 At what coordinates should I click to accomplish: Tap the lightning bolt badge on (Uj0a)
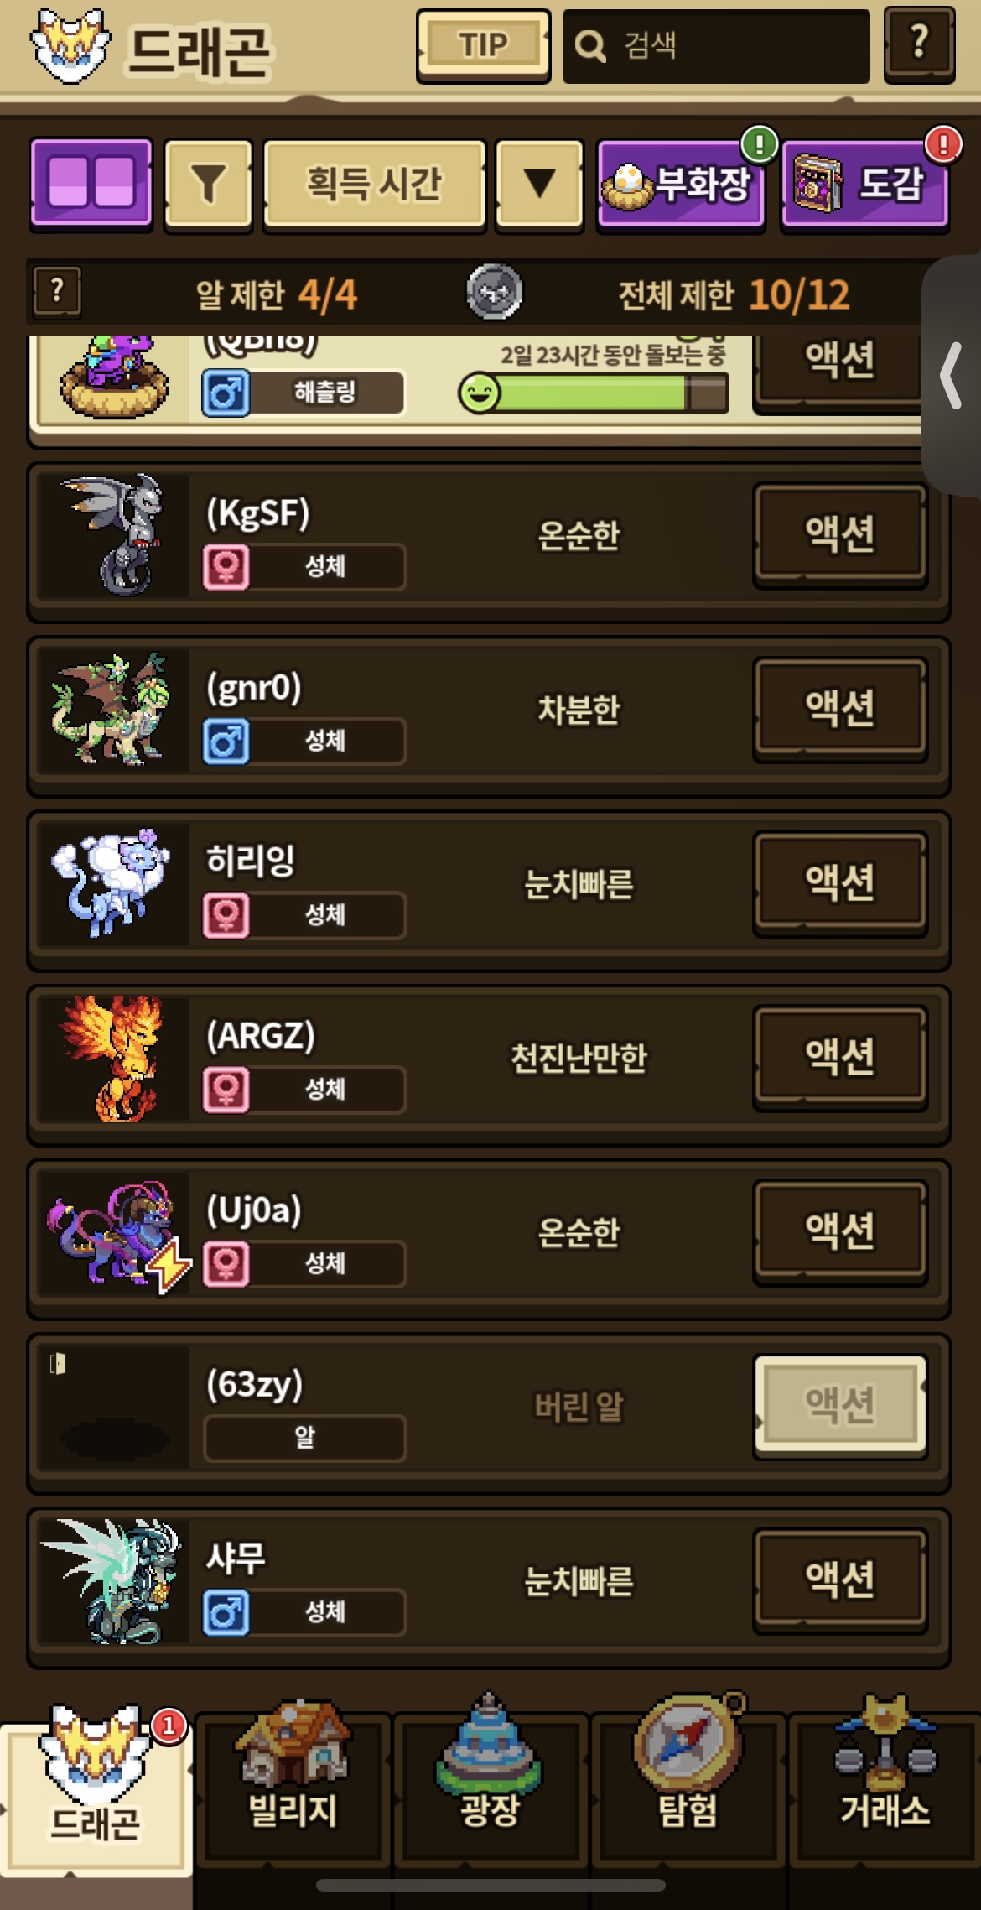169,1265
